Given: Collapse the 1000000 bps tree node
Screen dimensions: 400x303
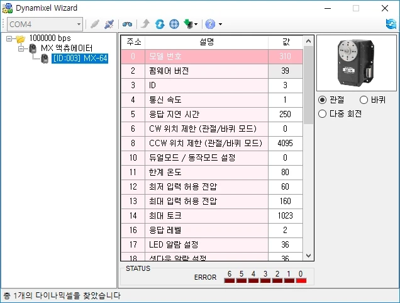Looking at the screenshot, I should (9, 38).
